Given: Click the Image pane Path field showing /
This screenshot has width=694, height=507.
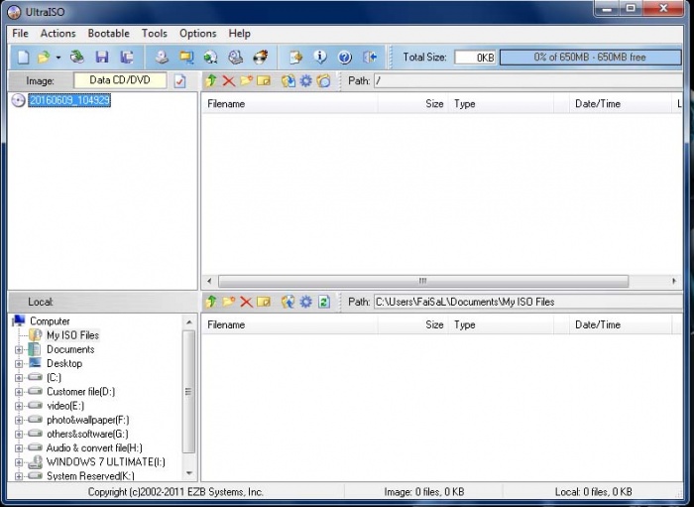Looking at the screenshot, I should click(x=528, y=81).
